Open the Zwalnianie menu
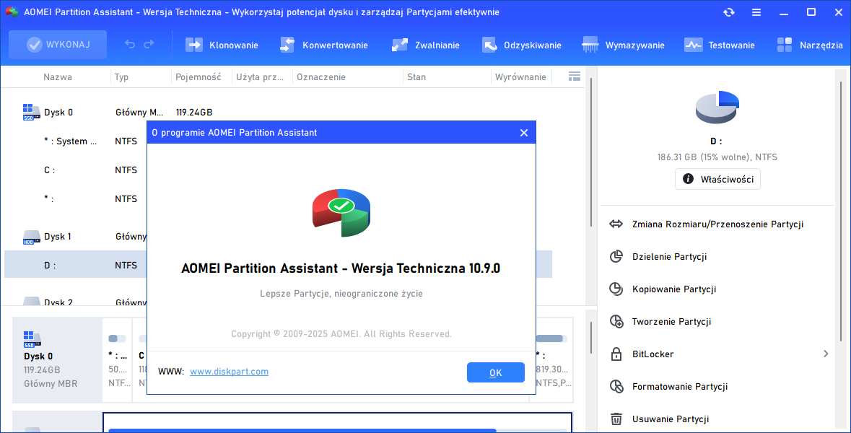This screenshot has height=433, width=851. [426, 45]
